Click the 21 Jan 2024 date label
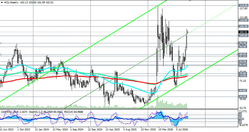This screenshot has height=132, width=249. tap(42, 130)
